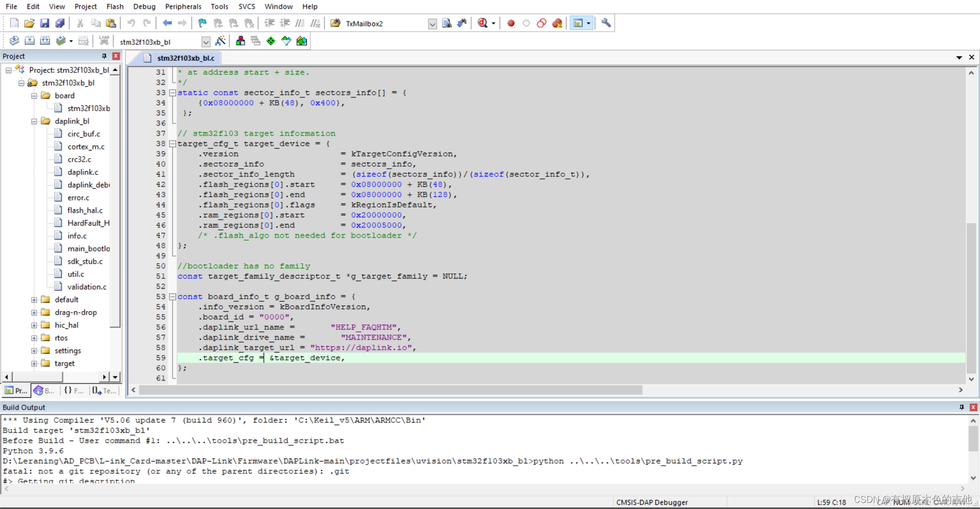The image size is (980, 509).
Task: Start debug session with the magnifier d icon
Action: pos(482,23)
